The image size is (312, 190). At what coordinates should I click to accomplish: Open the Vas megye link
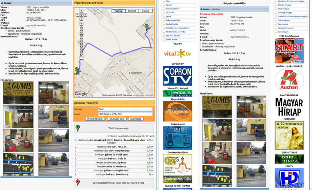point(282,24)
